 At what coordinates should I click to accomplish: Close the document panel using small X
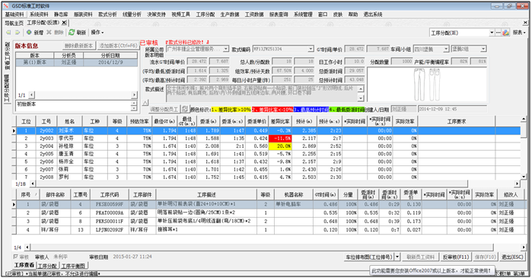pyautogui.click(x=526, y=23)
